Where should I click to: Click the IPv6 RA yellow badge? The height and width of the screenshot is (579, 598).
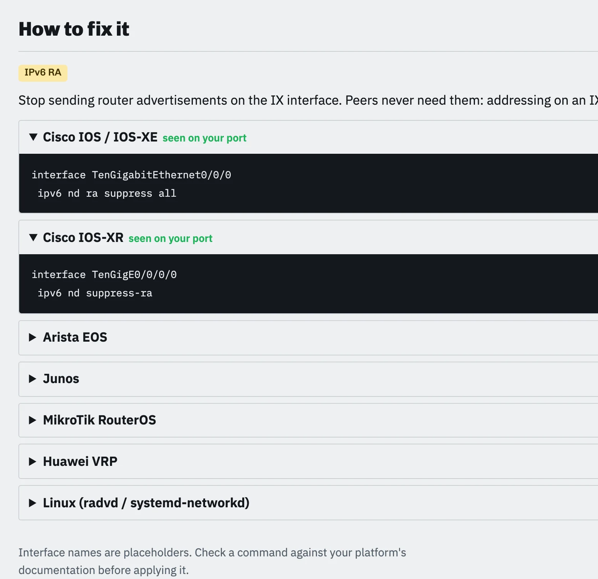43,73
